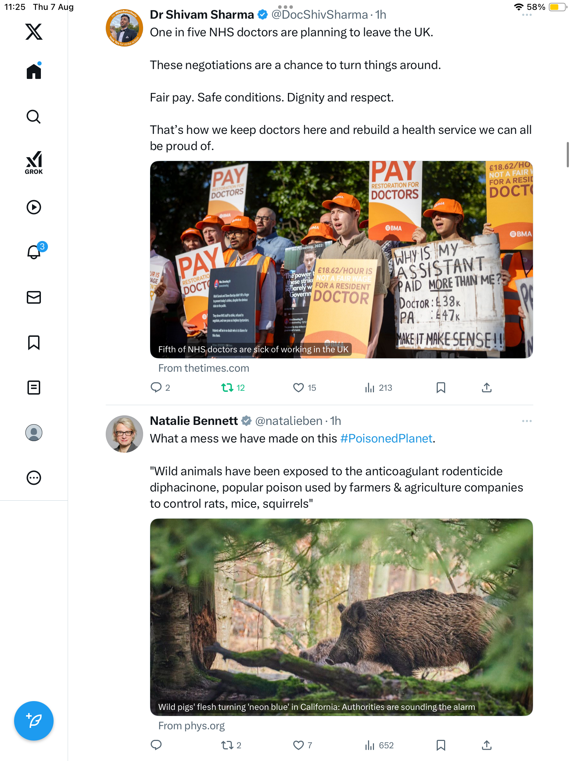Open notifications bell with 3 badge
Viewport: 571px width, 761px height.
35,252
